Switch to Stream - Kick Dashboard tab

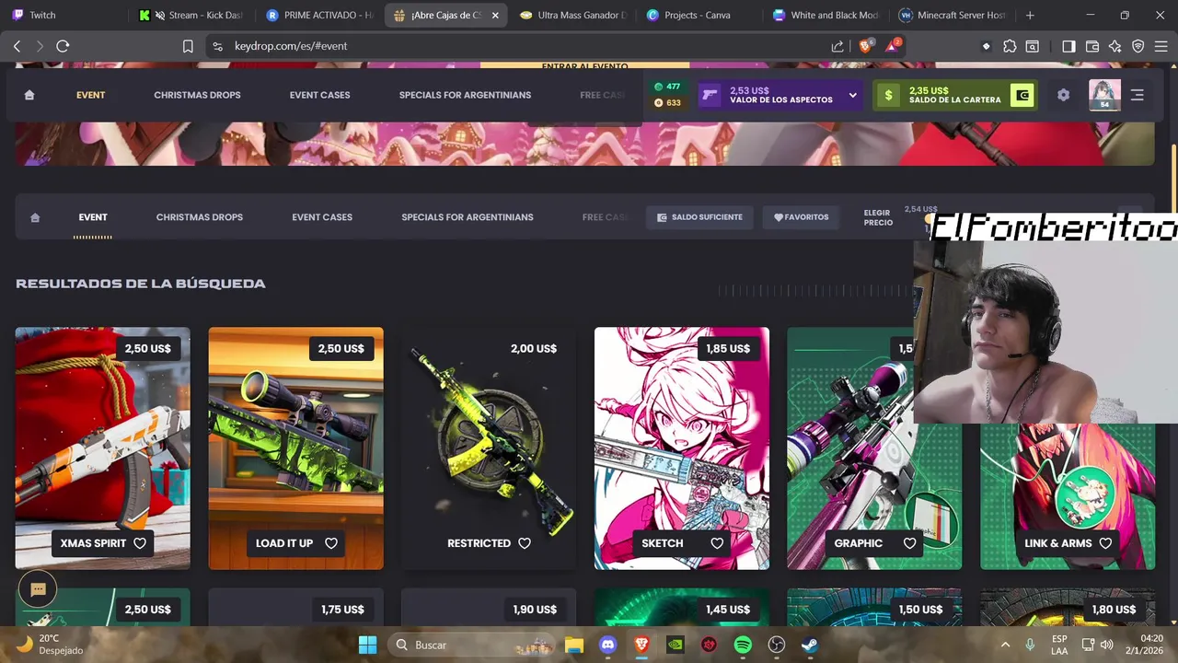(191, 15)
